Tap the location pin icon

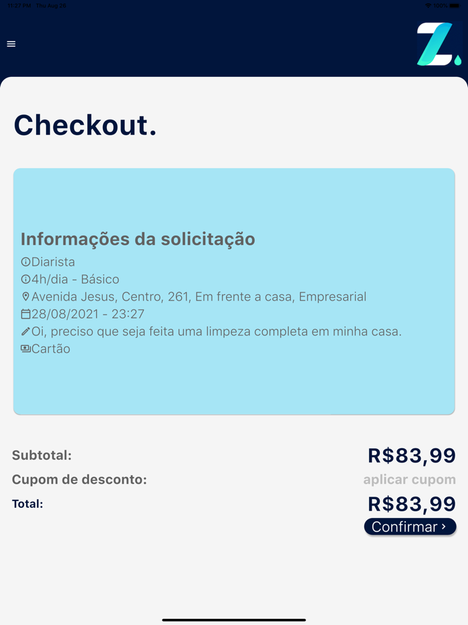click(25, 296)
